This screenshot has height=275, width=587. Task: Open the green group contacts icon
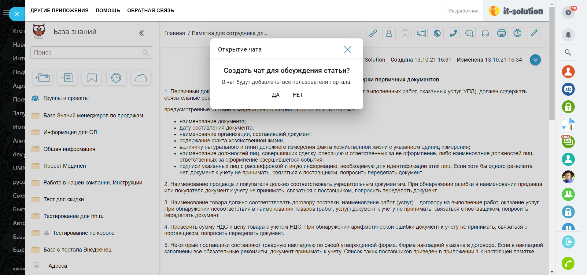568,194
